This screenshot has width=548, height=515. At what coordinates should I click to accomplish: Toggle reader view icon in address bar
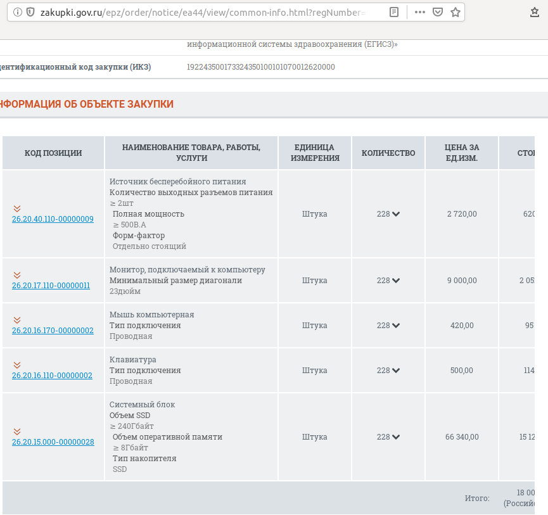(x=394, y=12)
